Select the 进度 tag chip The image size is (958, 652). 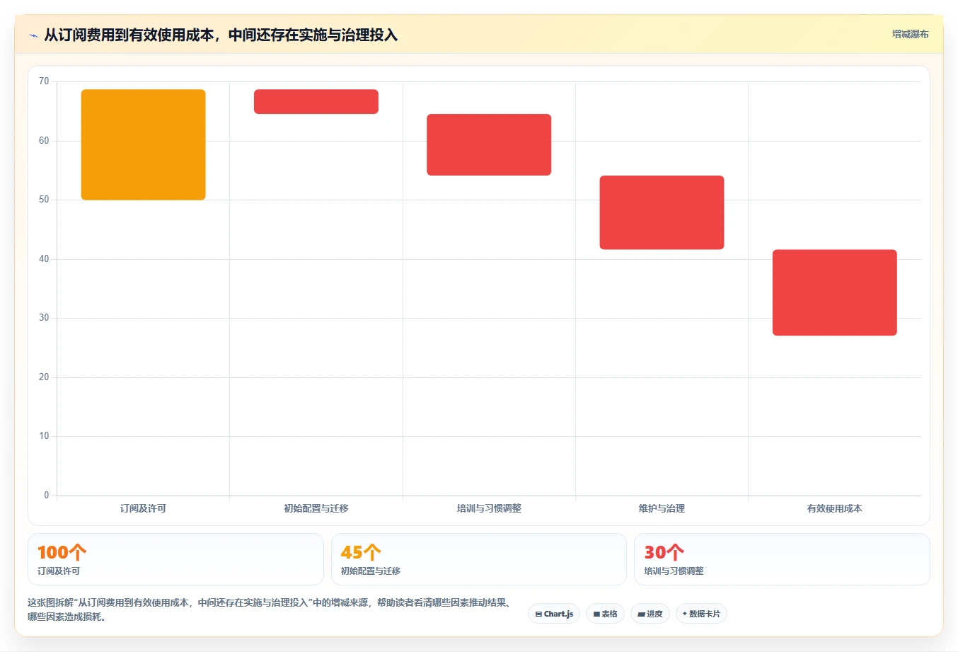coord(650,614)
